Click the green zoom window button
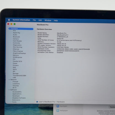115x115 pixels. click(x=15, y=24)
